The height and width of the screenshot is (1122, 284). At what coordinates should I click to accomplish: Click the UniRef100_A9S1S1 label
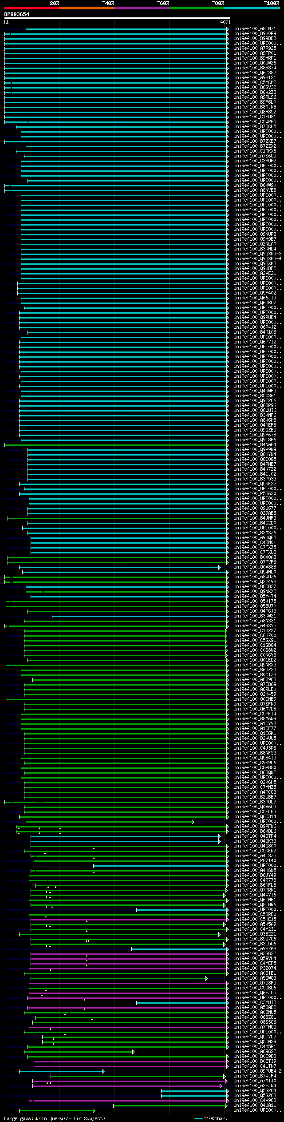coord(255,77)
